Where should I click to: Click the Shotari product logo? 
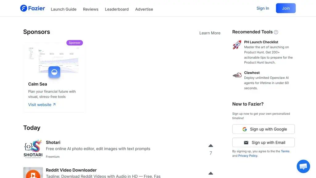[x=33, y=149]
